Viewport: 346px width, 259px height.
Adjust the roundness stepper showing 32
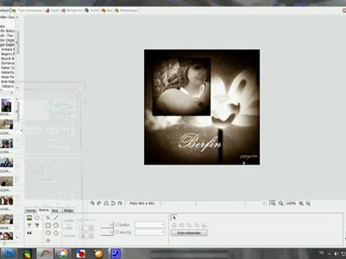(x=86, y=236)
